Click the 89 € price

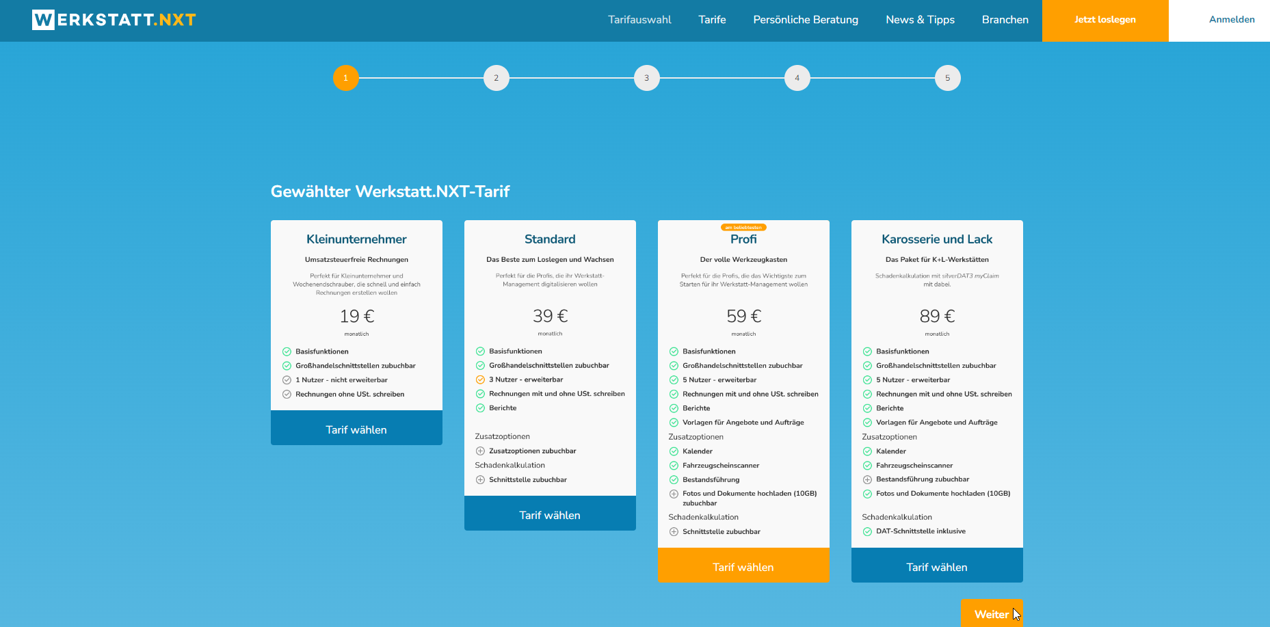pos(937,317)
